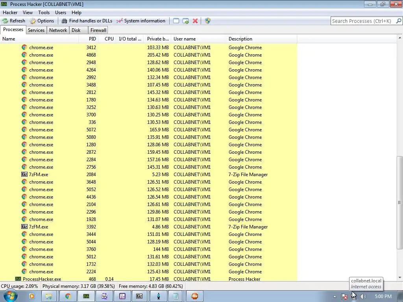The image size is (403, 302).
Task: Select chrome.exe icon for PID 4868
Action: [x=24, y=55]
